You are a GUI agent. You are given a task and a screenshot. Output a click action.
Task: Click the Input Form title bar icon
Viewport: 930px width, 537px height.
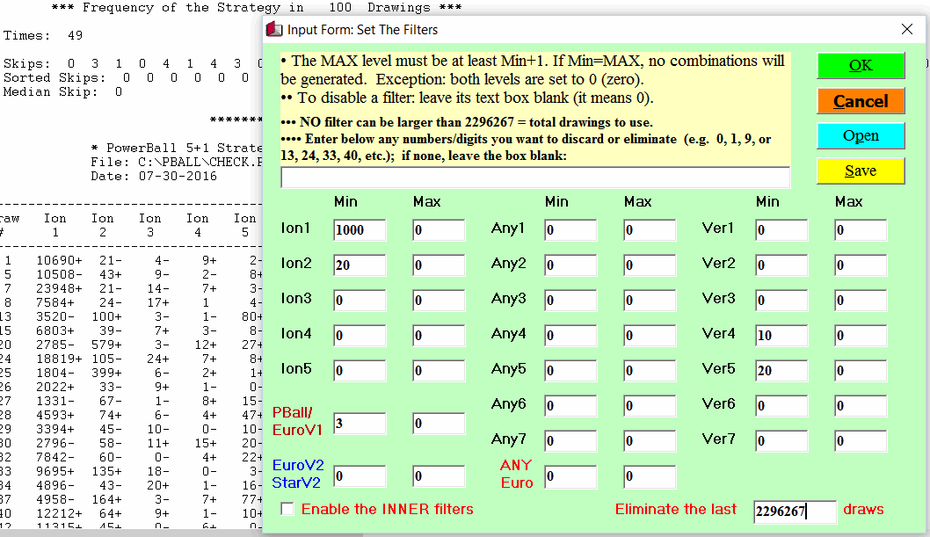275,30
